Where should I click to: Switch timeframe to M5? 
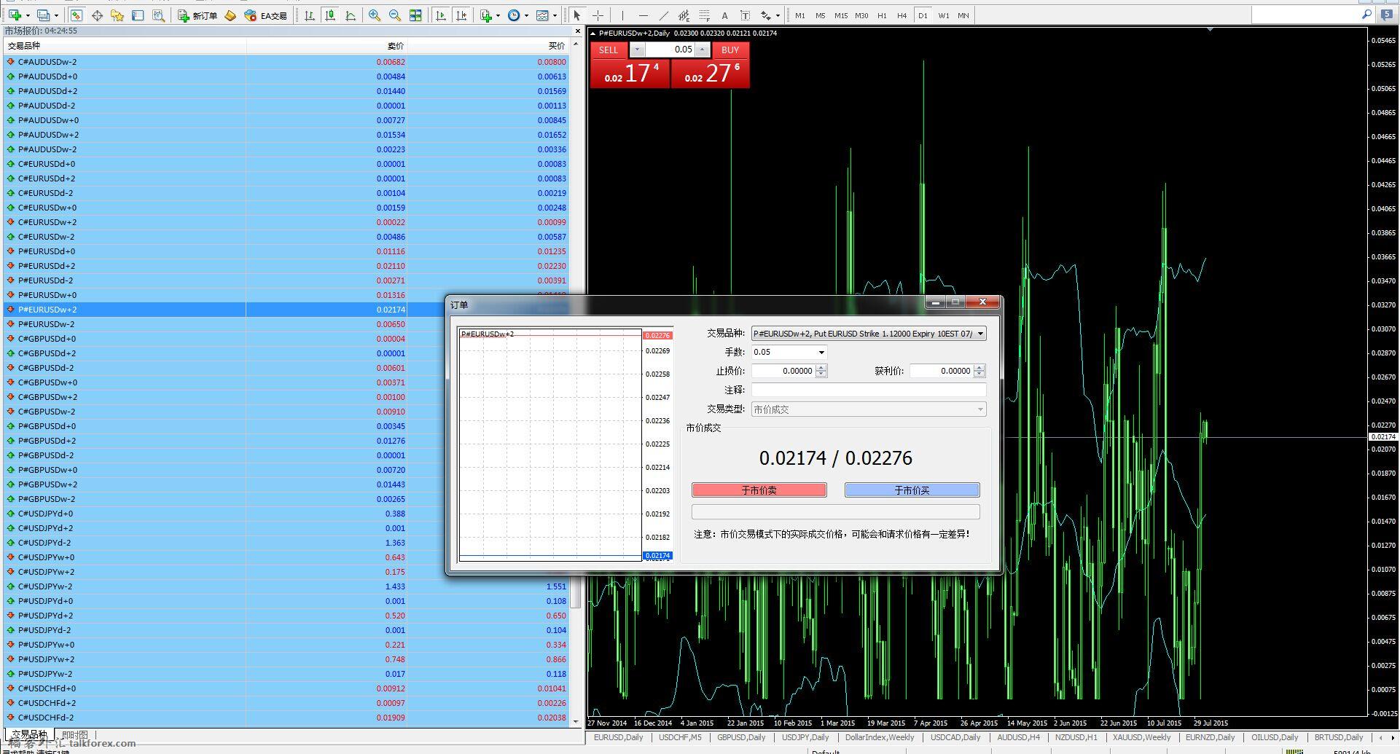click(821, 15)
